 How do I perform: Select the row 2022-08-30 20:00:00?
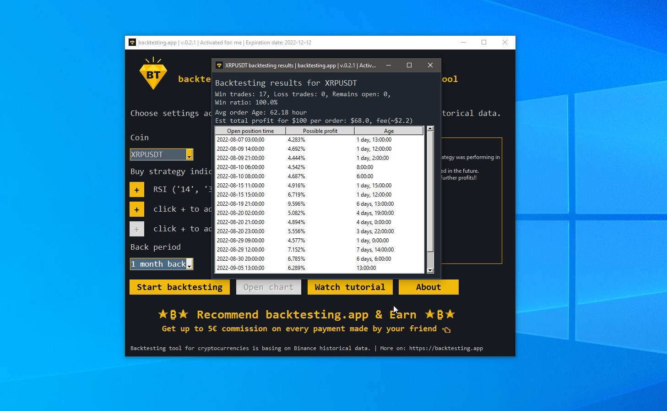(320, 259)
